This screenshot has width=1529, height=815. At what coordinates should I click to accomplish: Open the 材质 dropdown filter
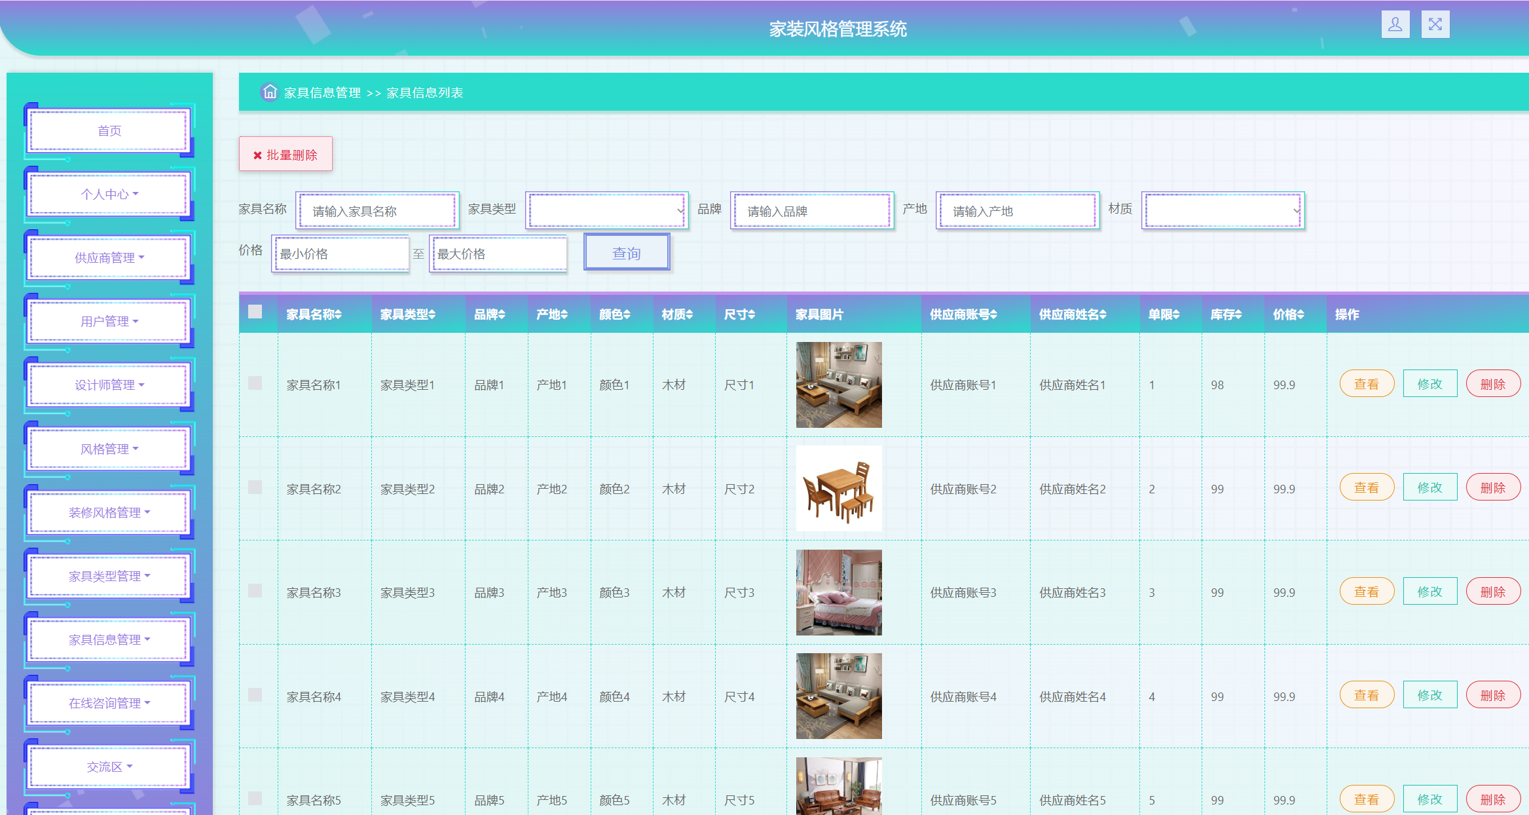click(1223, 210)
